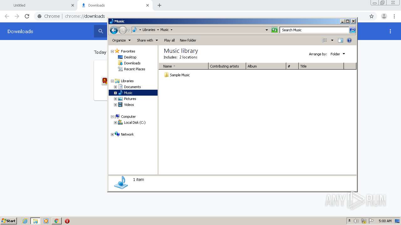This screenshot has height=225, width=401.
Task: Go back using Explorer back arrow
Action: 114,30
